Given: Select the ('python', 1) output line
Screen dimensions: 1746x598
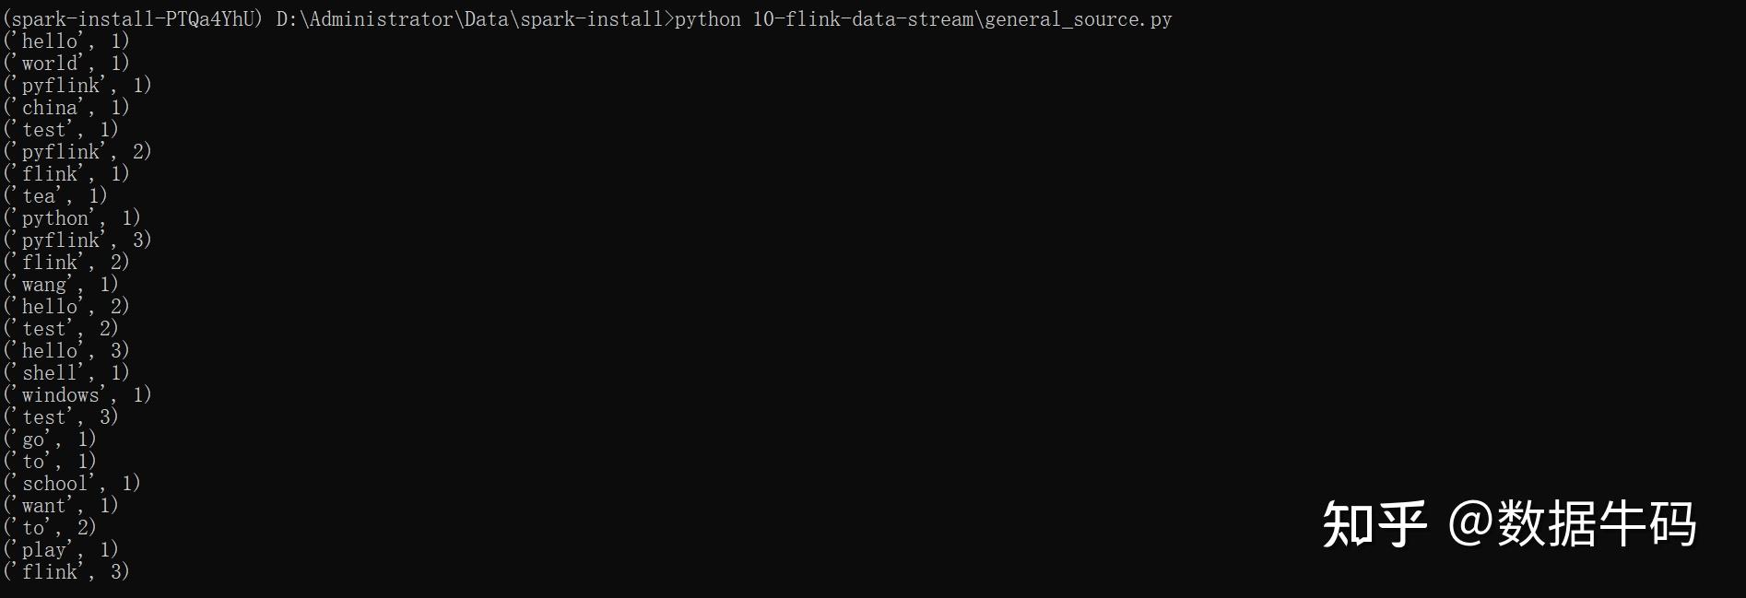Looking at the screenshot, I should pyautogui.click(x=72, y=217).
